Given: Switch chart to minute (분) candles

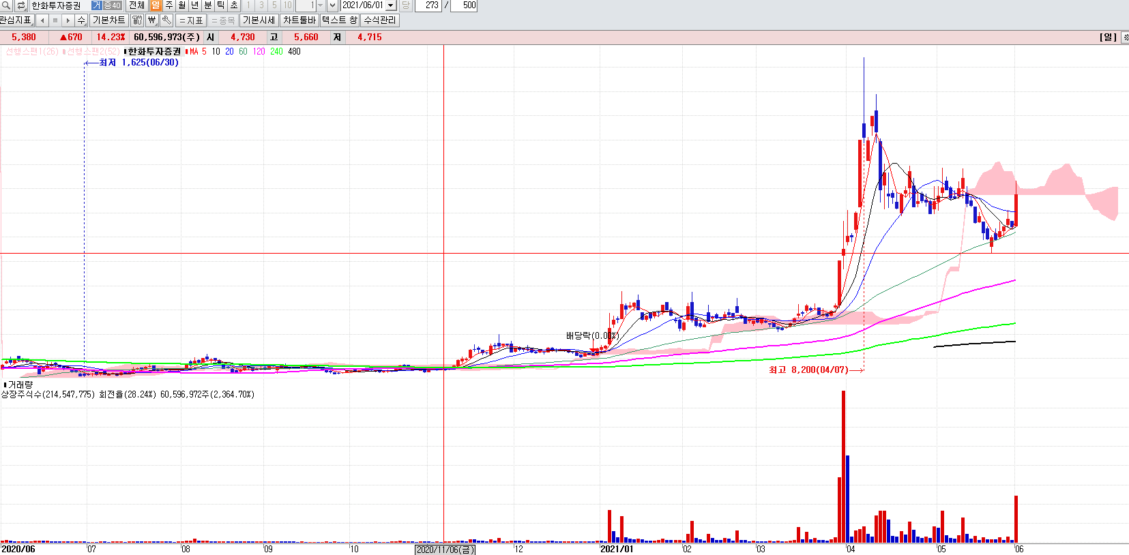Looking at the screenshot, I should coord(207,5).
